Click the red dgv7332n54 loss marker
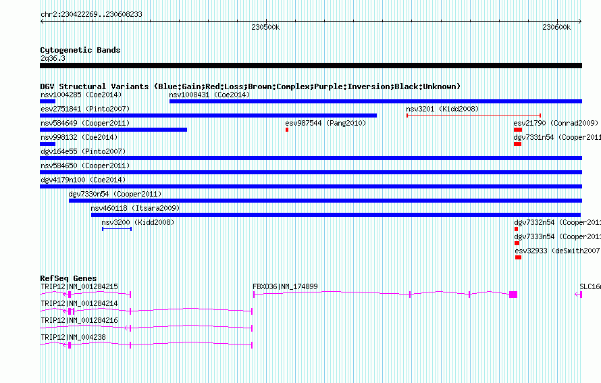 click(516, 229)
